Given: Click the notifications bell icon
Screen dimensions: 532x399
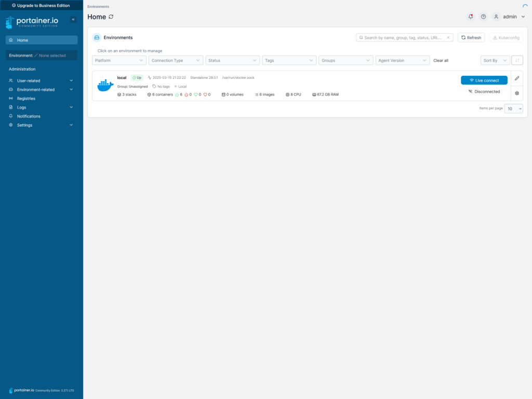Looking at the screenshot, I should click(471, 17).
